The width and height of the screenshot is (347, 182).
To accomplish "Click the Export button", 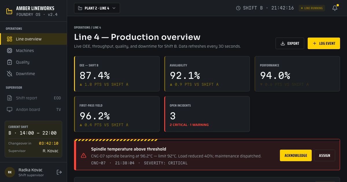I will point(290,43).
